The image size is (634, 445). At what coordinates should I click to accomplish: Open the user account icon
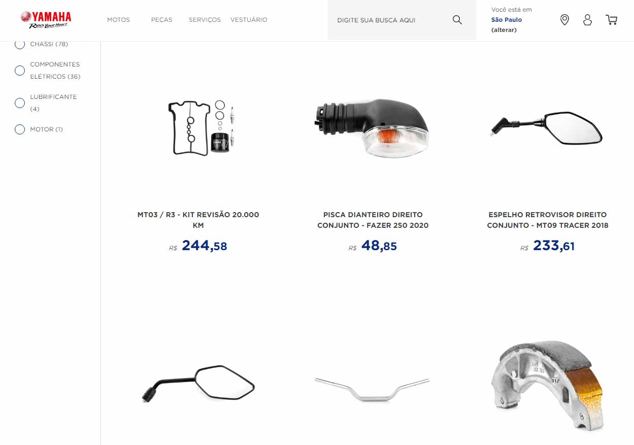pos(587,20)
